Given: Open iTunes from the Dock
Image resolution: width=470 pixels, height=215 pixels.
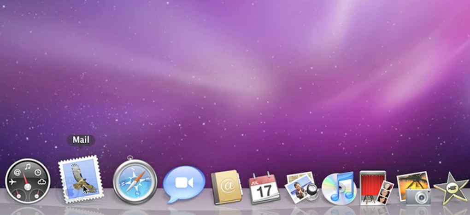Looking at the screenshot, I should click(339, 188).
